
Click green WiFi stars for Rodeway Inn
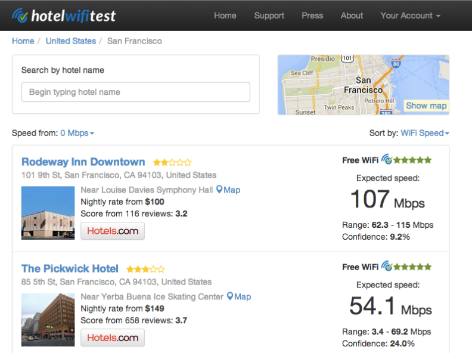(x=412, y=160)
